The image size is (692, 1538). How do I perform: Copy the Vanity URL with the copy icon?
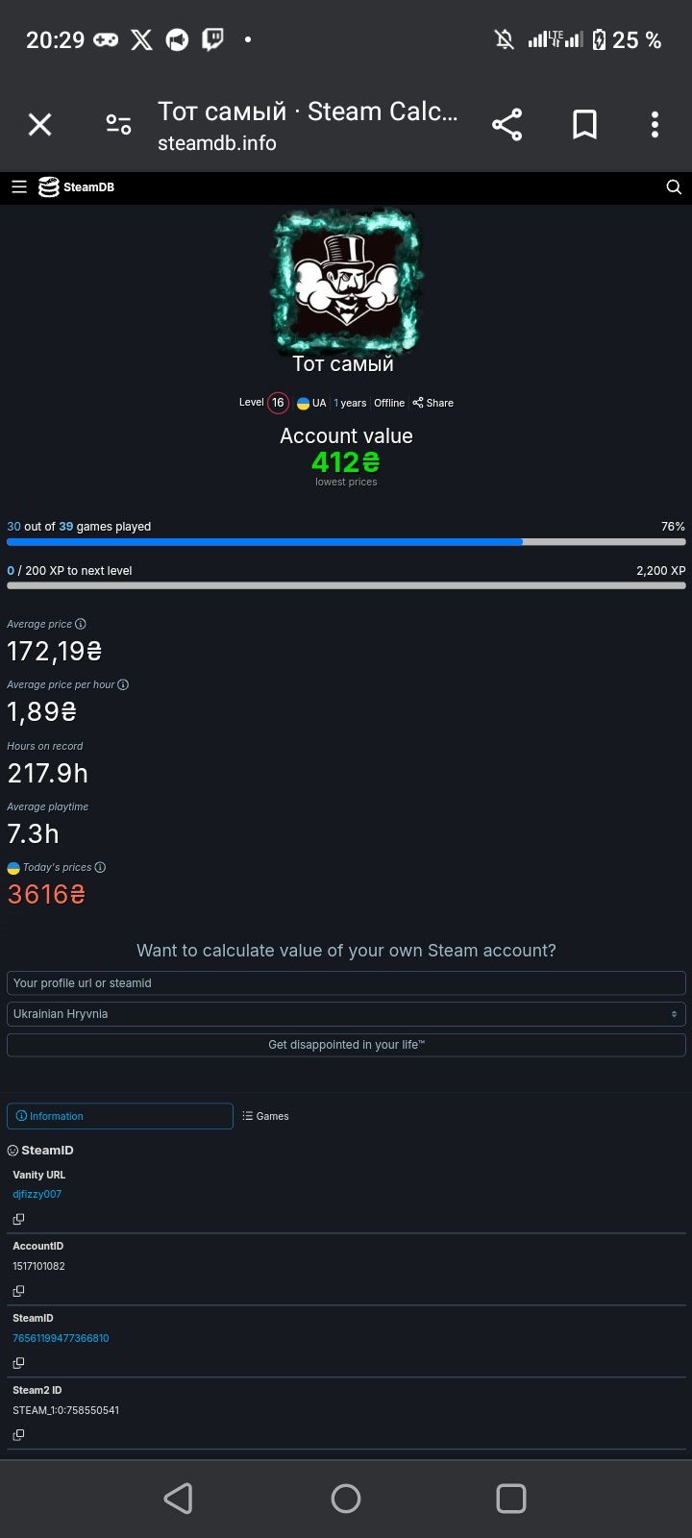(x=18, y=1219)
